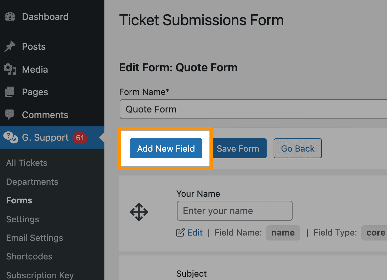Click the Dashboard gauge icon
This screenshot has width=387, height=280.
coord(10,17)
